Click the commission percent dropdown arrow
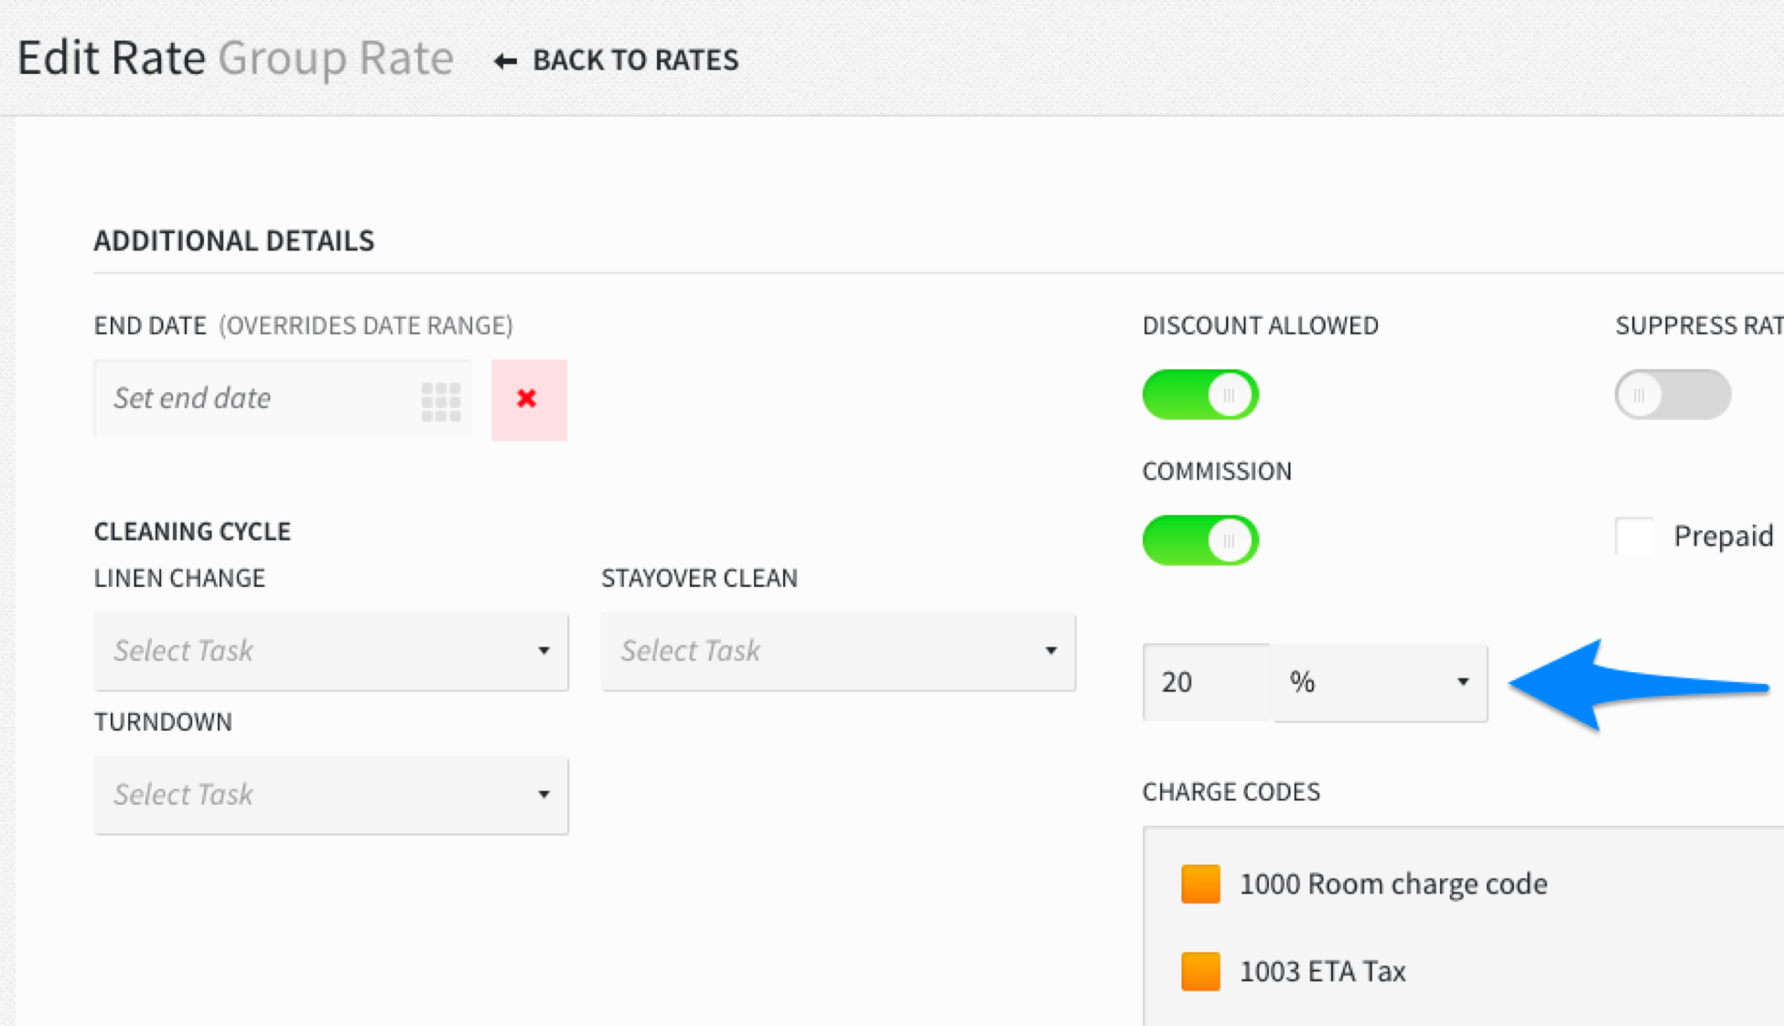This screenshot has height=1026, width=1784. coord(1462,682)
